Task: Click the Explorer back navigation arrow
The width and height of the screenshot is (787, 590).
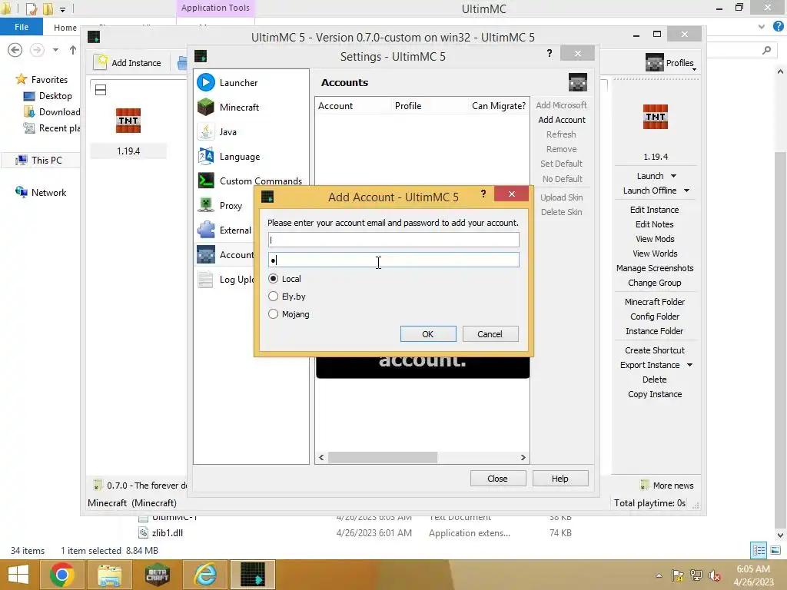Action: (15, 50)
